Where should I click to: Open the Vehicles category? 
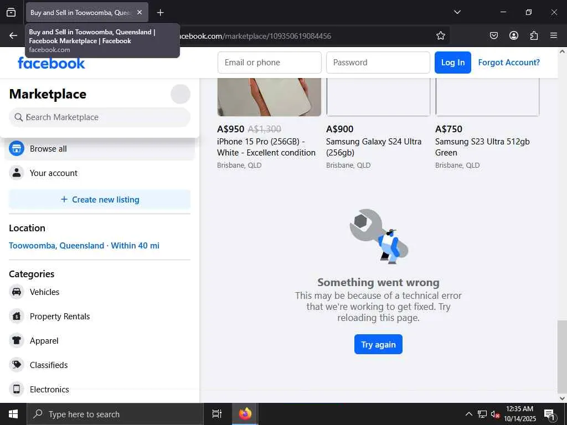100,292
